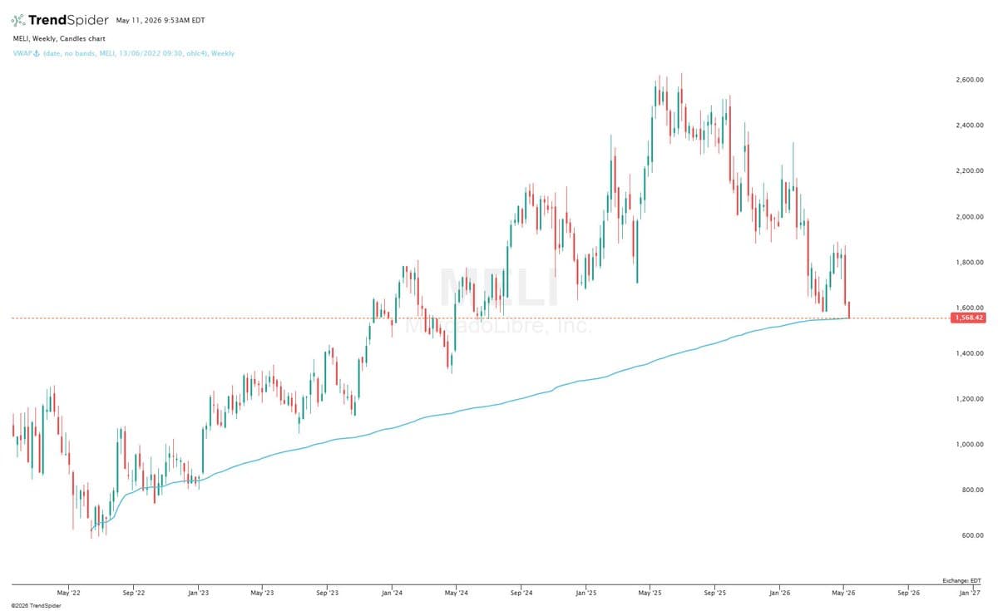Click the Jan '26 date axis label
Viewport: 998px width, 611px height.
click(x=779, y=593)
